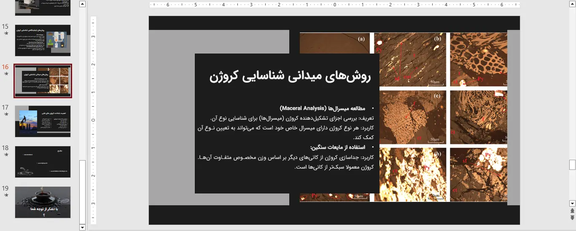Viewport: 576px width, 231px height.
Task: Click slide number 17 label in pane
Action: point(5,107)
